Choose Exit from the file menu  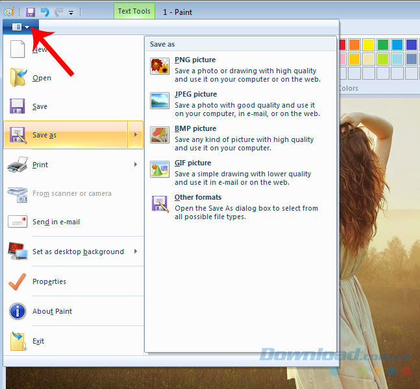click(73, 341)
